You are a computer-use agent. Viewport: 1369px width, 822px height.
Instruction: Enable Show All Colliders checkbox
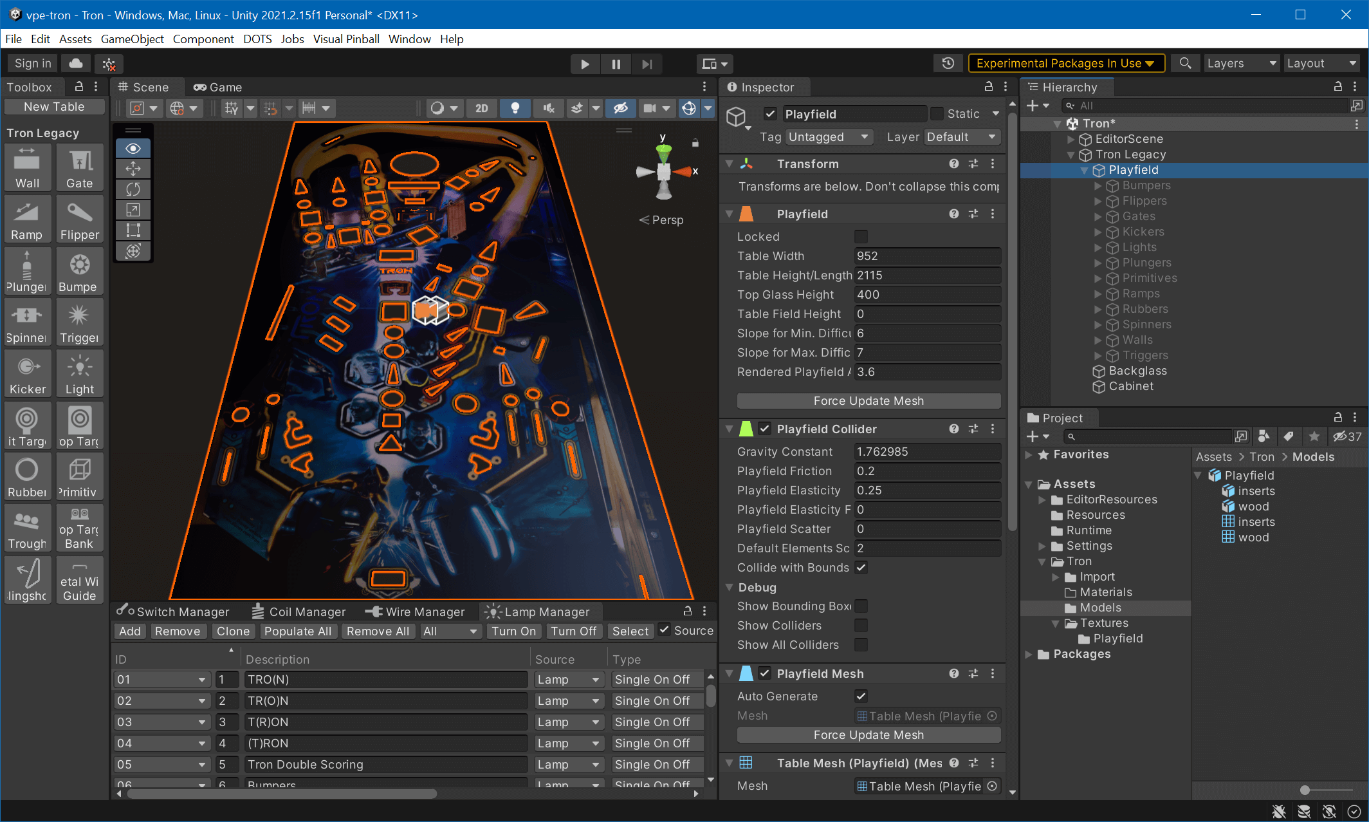pyautogui.click(x=861, y=645)
